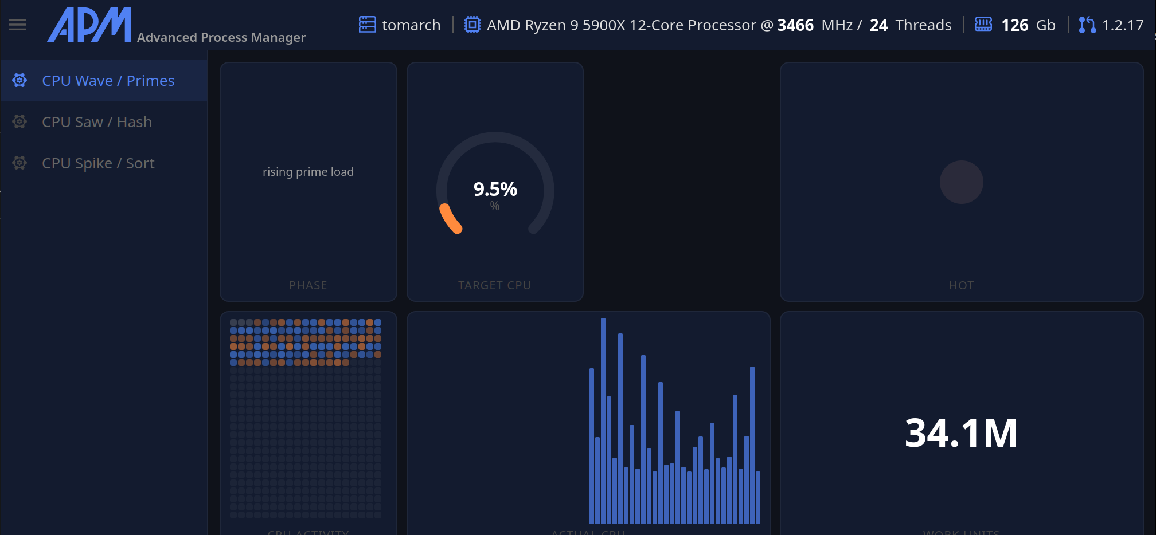1156x535 pixels.
Task: Select the CPU Wave / Primes menu item
Action: pyautogui.click(x=108, y=81)
